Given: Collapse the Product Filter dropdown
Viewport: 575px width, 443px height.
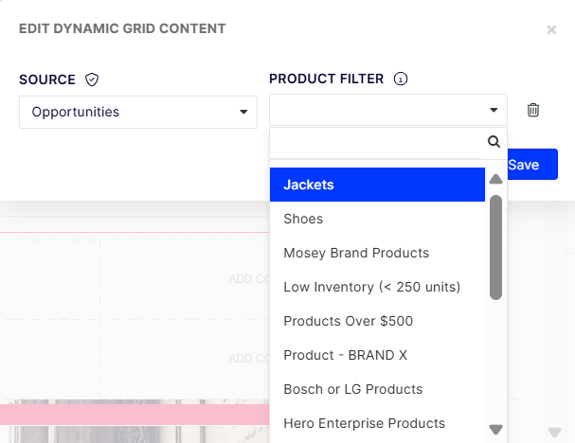Looking at the screenshot, I should (x=388, y=110).
